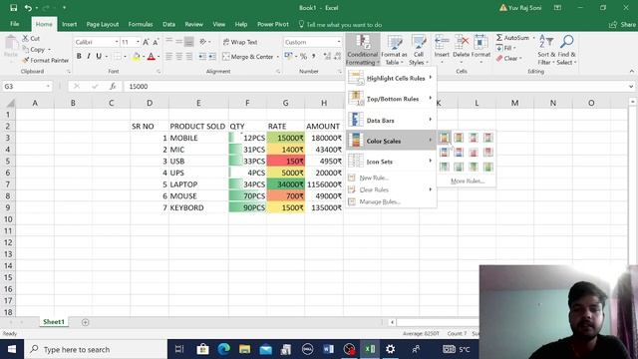Apply Comma Style number format
This screenshot has height=359, width=638.
[x=314, y=56]
